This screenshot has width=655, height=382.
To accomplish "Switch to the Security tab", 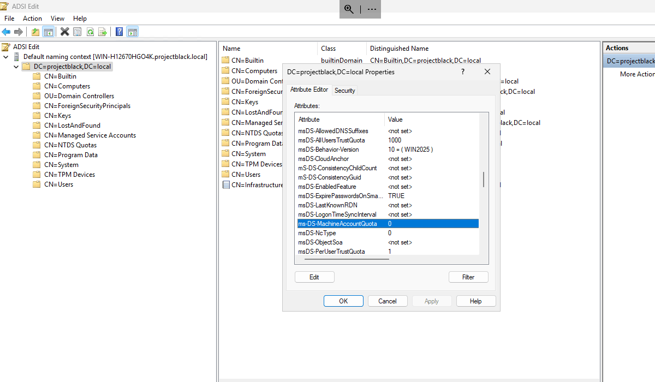I will pos(345,91).
